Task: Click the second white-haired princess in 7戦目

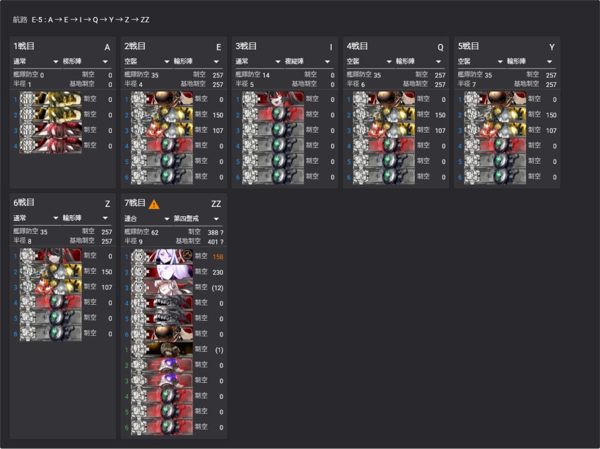Action: coord(161,271)
